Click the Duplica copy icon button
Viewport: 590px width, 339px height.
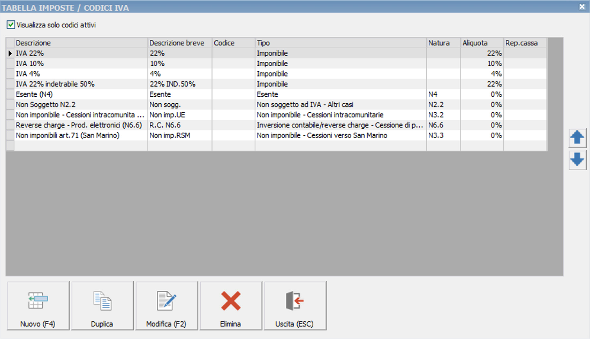[x=102, y=301]
